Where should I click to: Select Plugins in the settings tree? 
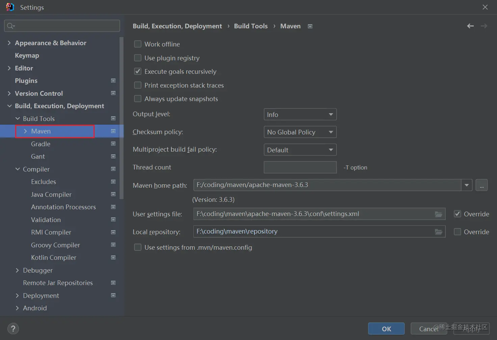click(26, 81)
